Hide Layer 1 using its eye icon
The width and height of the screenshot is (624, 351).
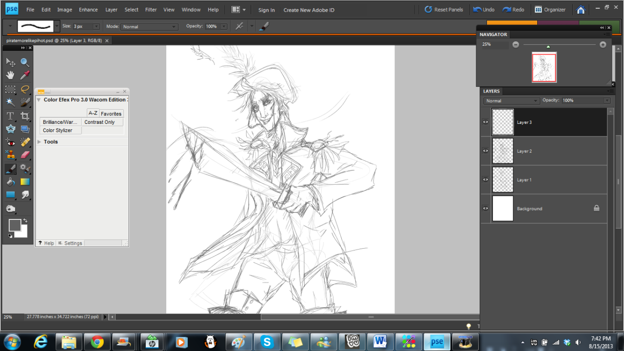(x=486, y=180)
